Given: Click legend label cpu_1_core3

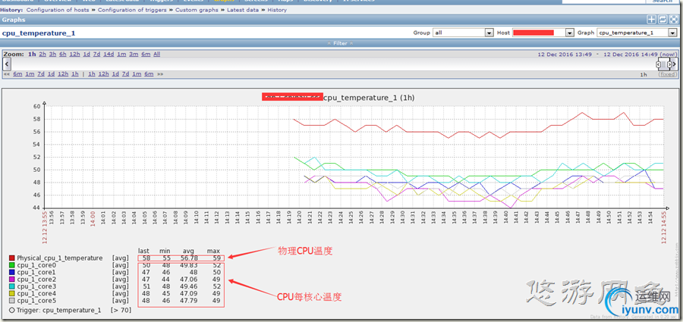Looking at the screenshot, I should pos(36,286).
